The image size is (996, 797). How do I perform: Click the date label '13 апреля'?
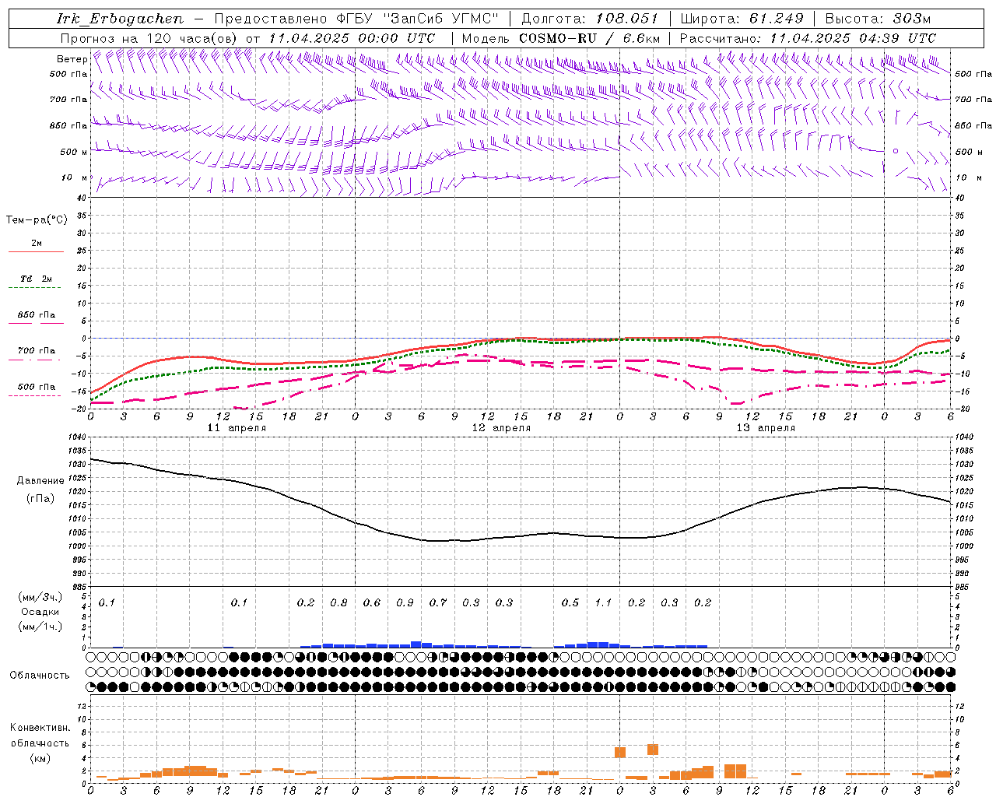point(766,428)
